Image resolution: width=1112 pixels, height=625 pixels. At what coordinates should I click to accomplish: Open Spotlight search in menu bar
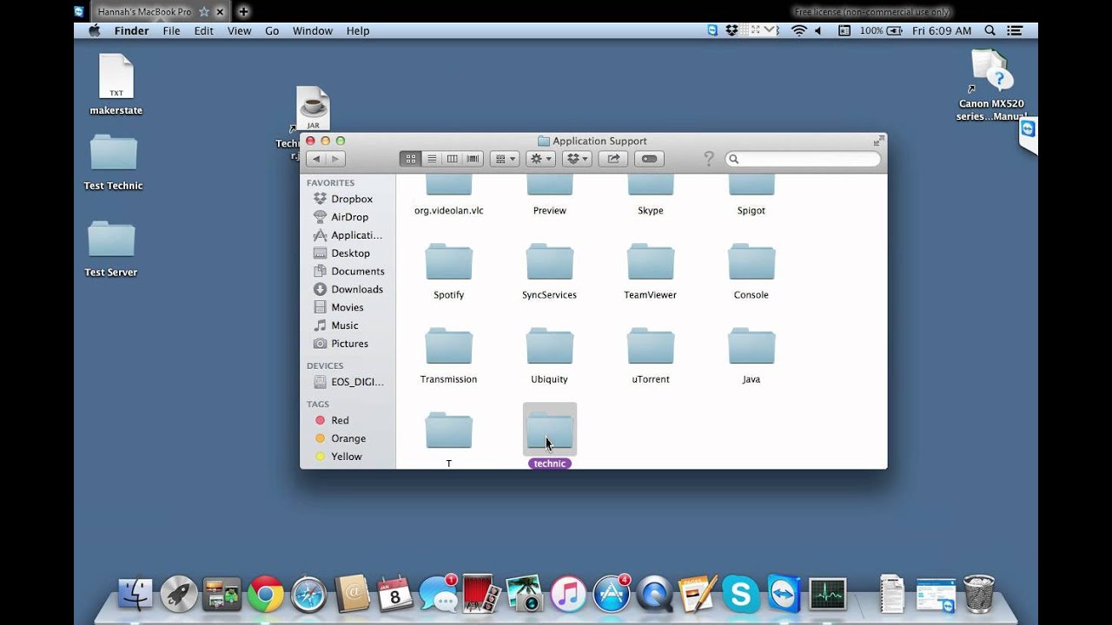[x=990, y=30]
